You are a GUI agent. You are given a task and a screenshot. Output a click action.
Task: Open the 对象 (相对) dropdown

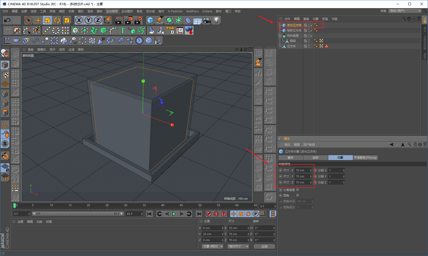point(213,246)
